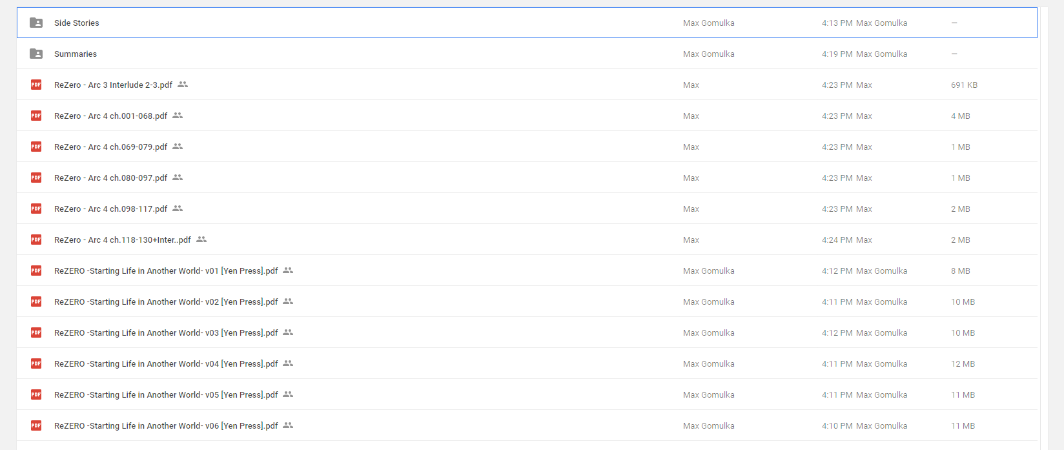Image resolution: width=1064 pixels, height=450 pixels.
Task: Click the PDF icon for Arc 4 ch.001-068
Action: pyautogui.click(x=36, y=116)
